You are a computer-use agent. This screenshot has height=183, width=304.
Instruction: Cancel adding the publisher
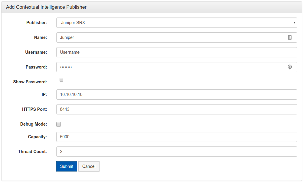tap(89, 166)
